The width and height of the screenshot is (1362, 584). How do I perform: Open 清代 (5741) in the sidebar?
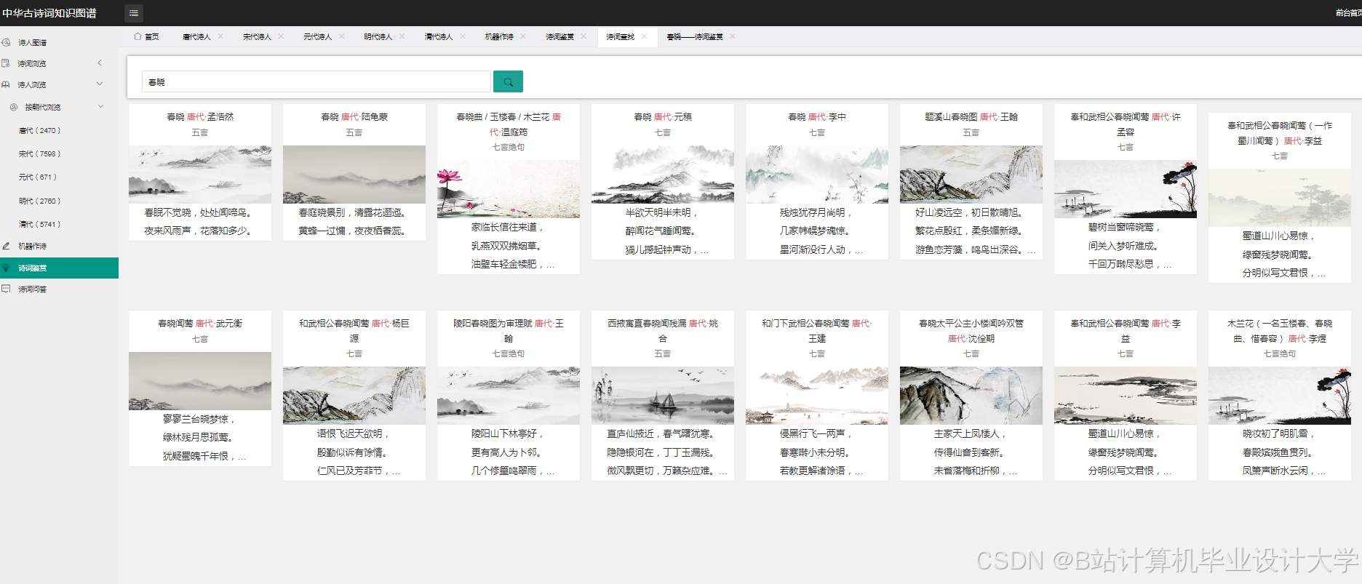click(39, 224)
